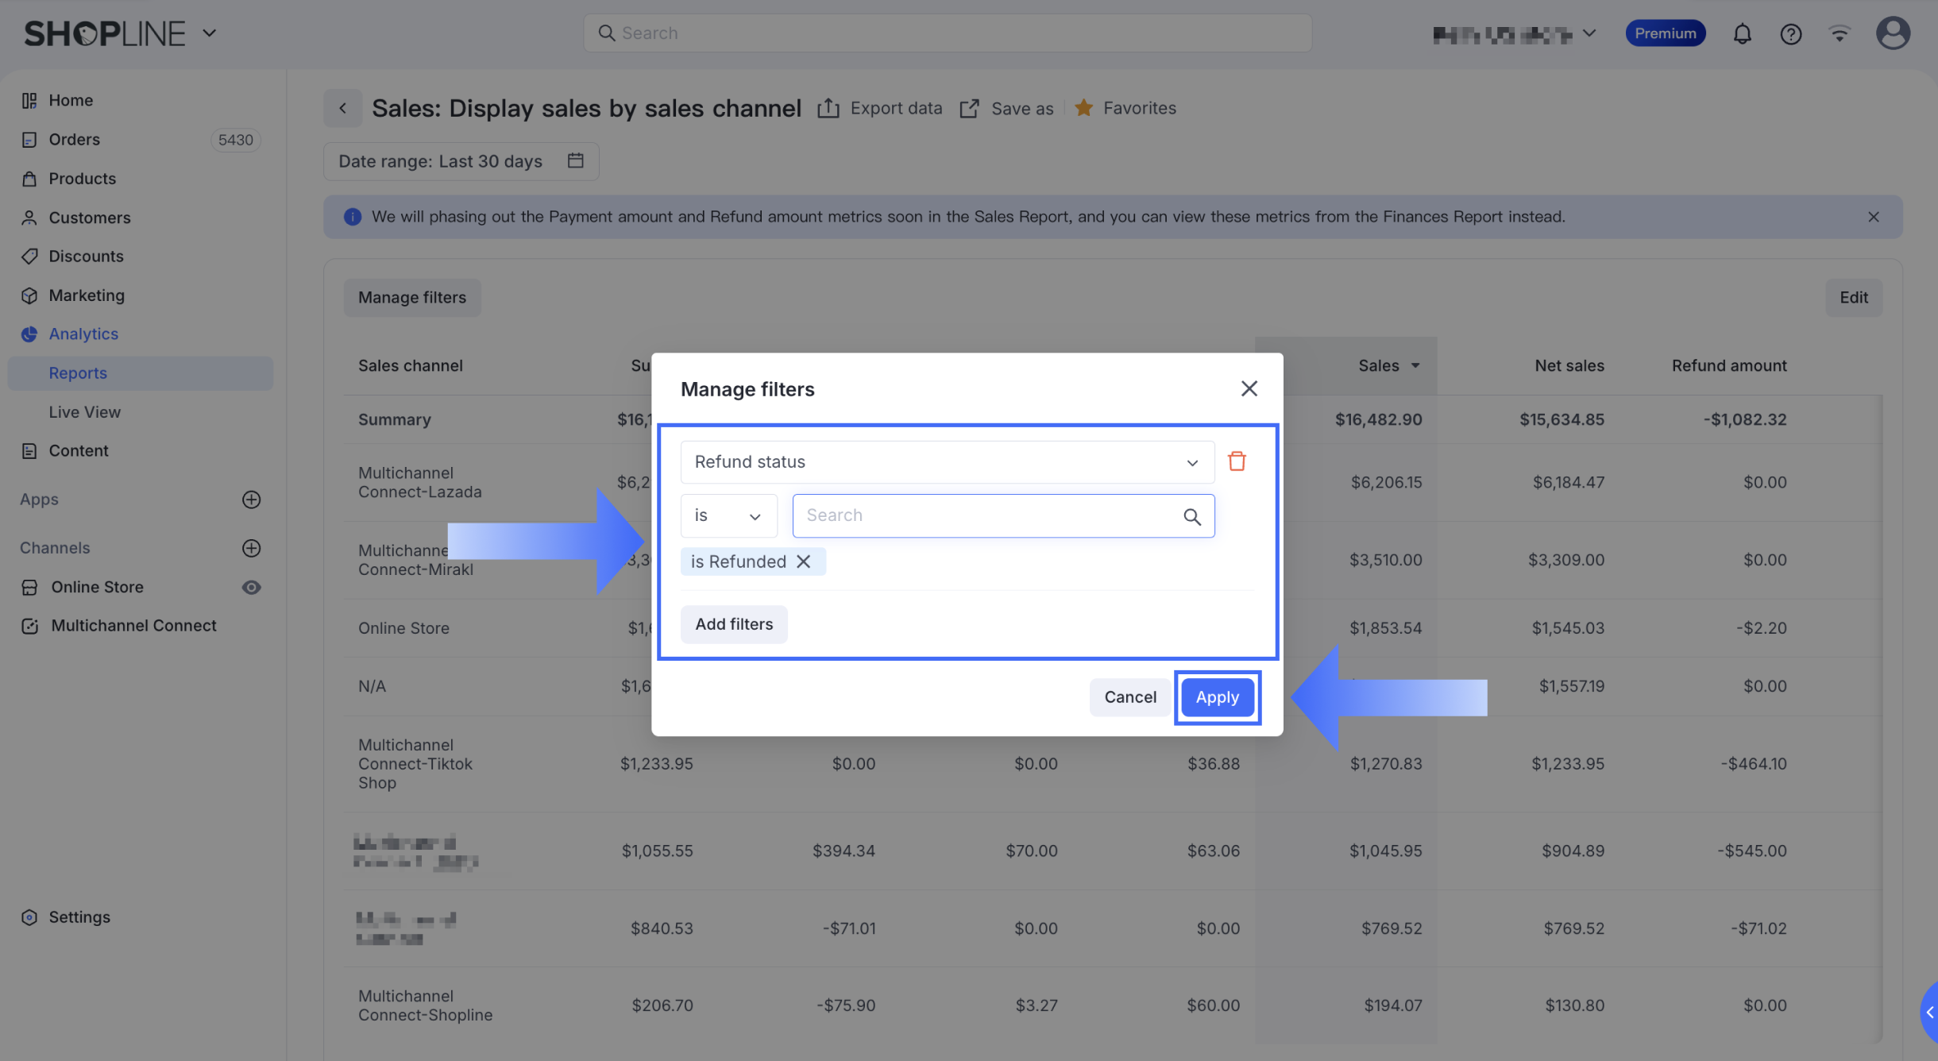Viewport: 1938px width, 1061px height.
Task: Click the Favorites star icon
Action: (x=1083, y=108)
